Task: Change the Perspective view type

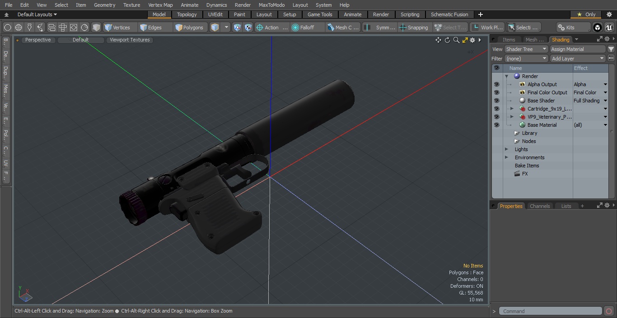Action: tap(38, 40)
